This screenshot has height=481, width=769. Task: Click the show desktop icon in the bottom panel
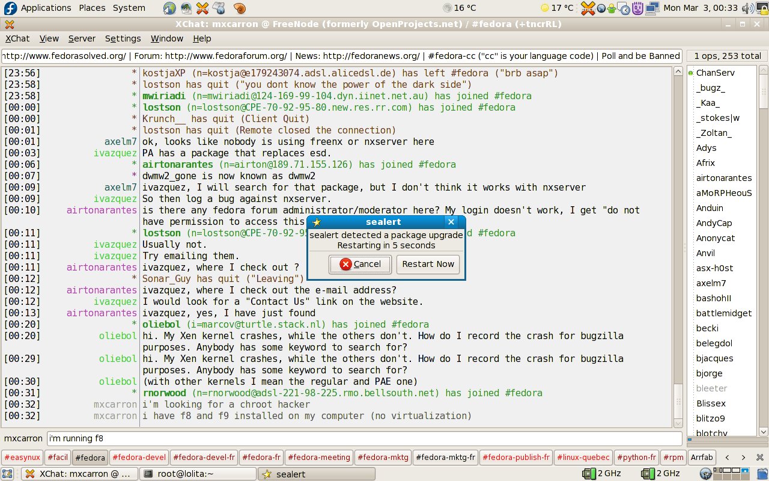[x=8, y=473]
